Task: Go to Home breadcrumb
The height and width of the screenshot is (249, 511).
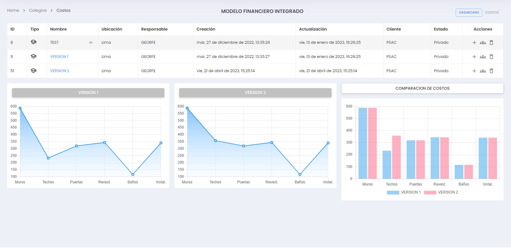Action: click(13, 10)
